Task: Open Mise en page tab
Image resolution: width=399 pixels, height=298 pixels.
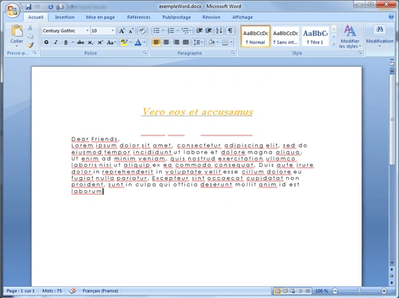Action: tap(100, 17)
